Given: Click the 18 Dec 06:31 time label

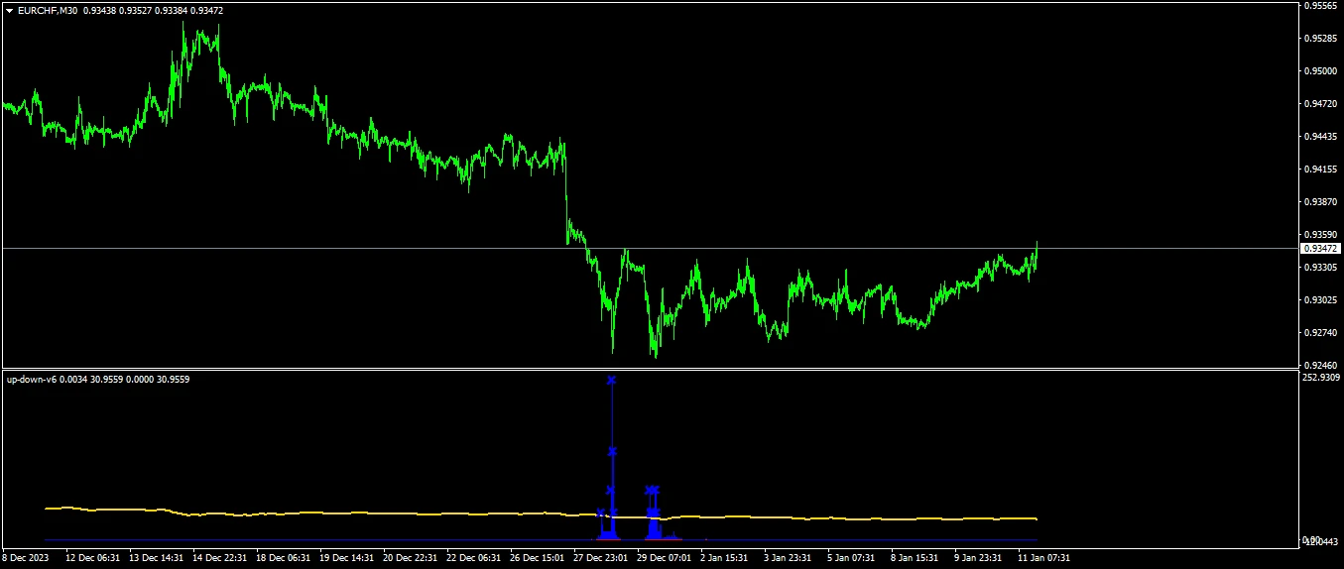Looking at the screenshot, I should tap(283, 557).
